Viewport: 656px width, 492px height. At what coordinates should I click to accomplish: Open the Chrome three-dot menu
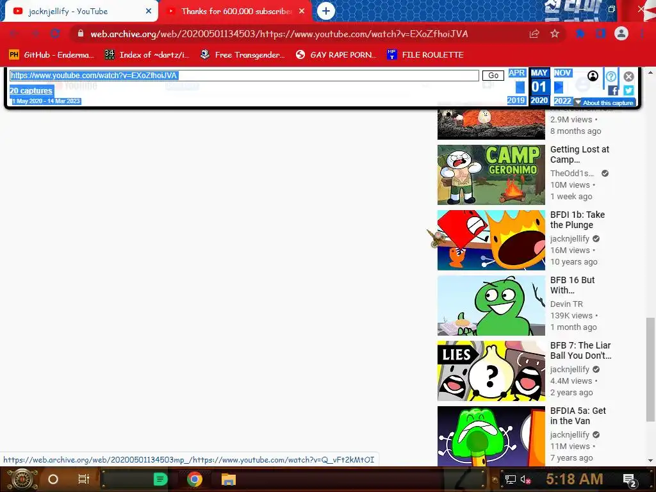click(642, 34)
